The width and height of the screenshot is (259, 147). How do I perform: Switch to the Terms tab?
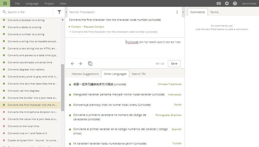pos(214,12)
